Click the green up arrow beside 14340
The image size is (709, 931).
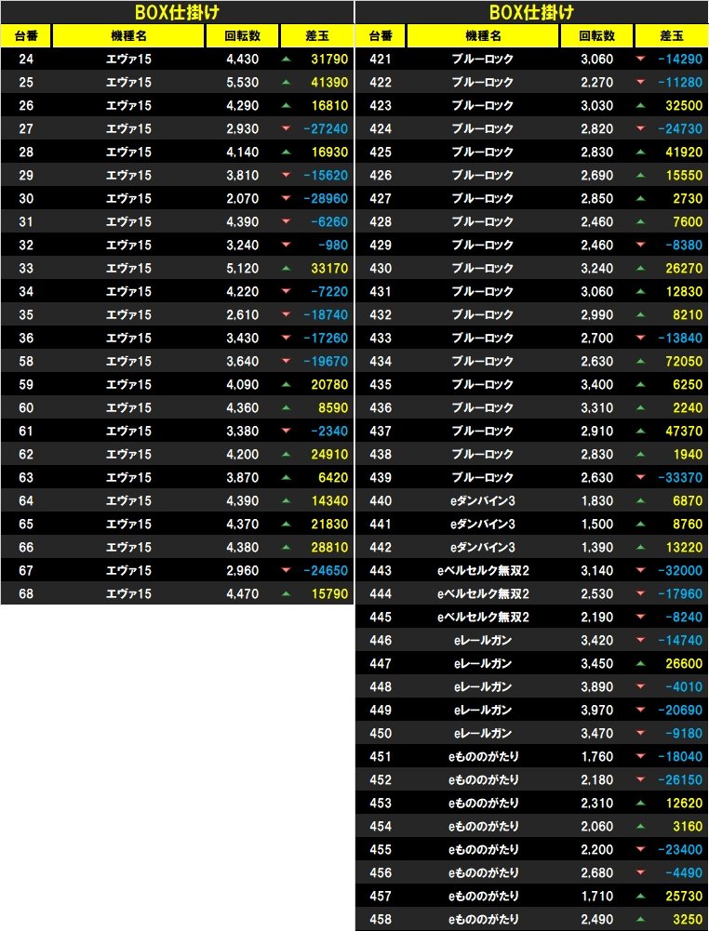[287, 501]
